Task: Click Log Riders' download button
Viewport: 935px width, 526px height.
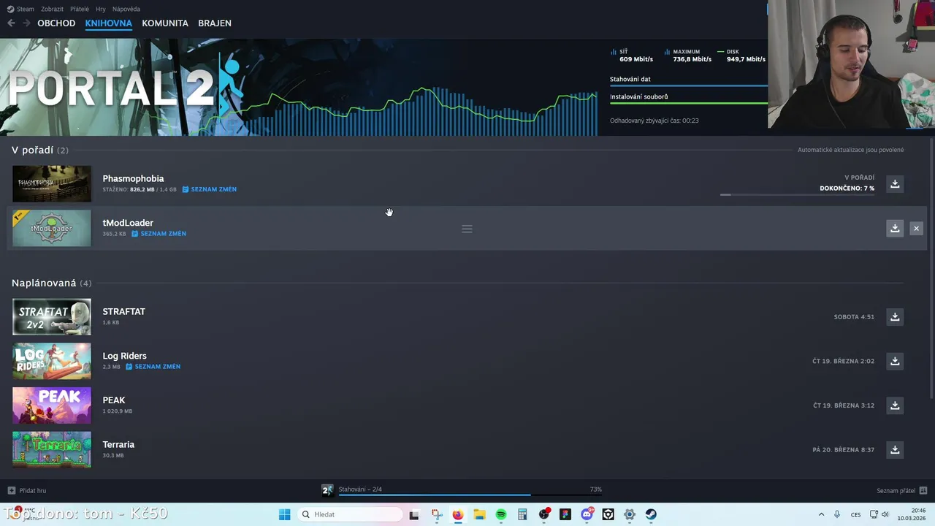Action: [x=895, y=361]
